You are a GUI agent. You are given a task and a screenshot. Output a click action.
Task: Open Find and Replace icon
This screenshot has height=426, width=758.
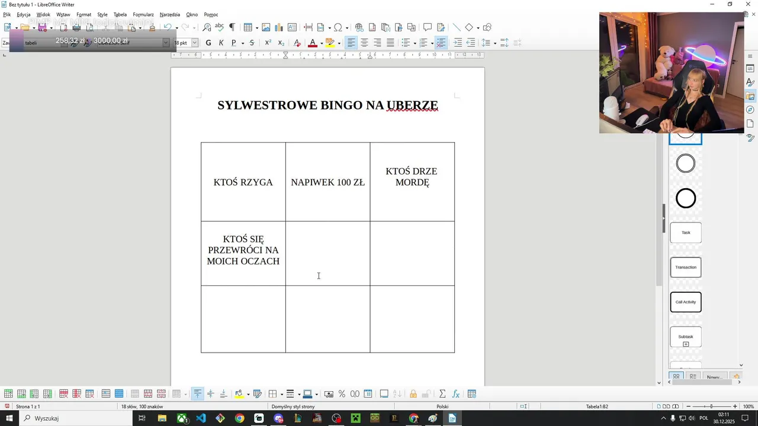pyautogui.click(x=207, y=27)
